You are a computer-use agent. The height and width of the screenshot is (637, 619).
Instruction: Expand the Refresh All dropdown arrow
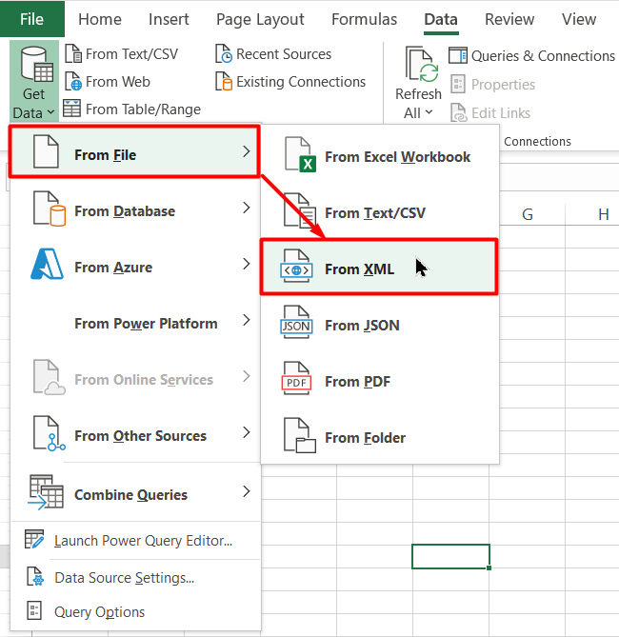click(429, 111)
